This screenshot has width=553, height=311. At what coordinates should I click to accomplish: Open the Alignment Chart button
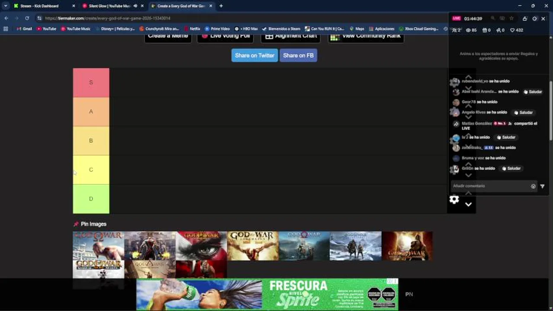point(290,36)
